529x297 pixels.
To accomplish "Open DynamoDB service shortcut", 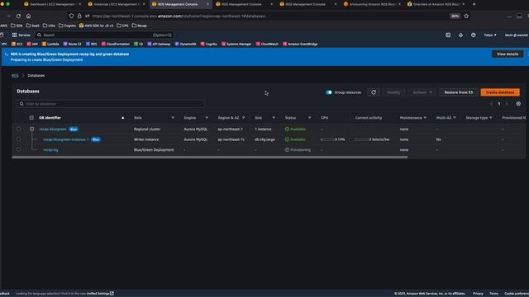I will (185, 44).
